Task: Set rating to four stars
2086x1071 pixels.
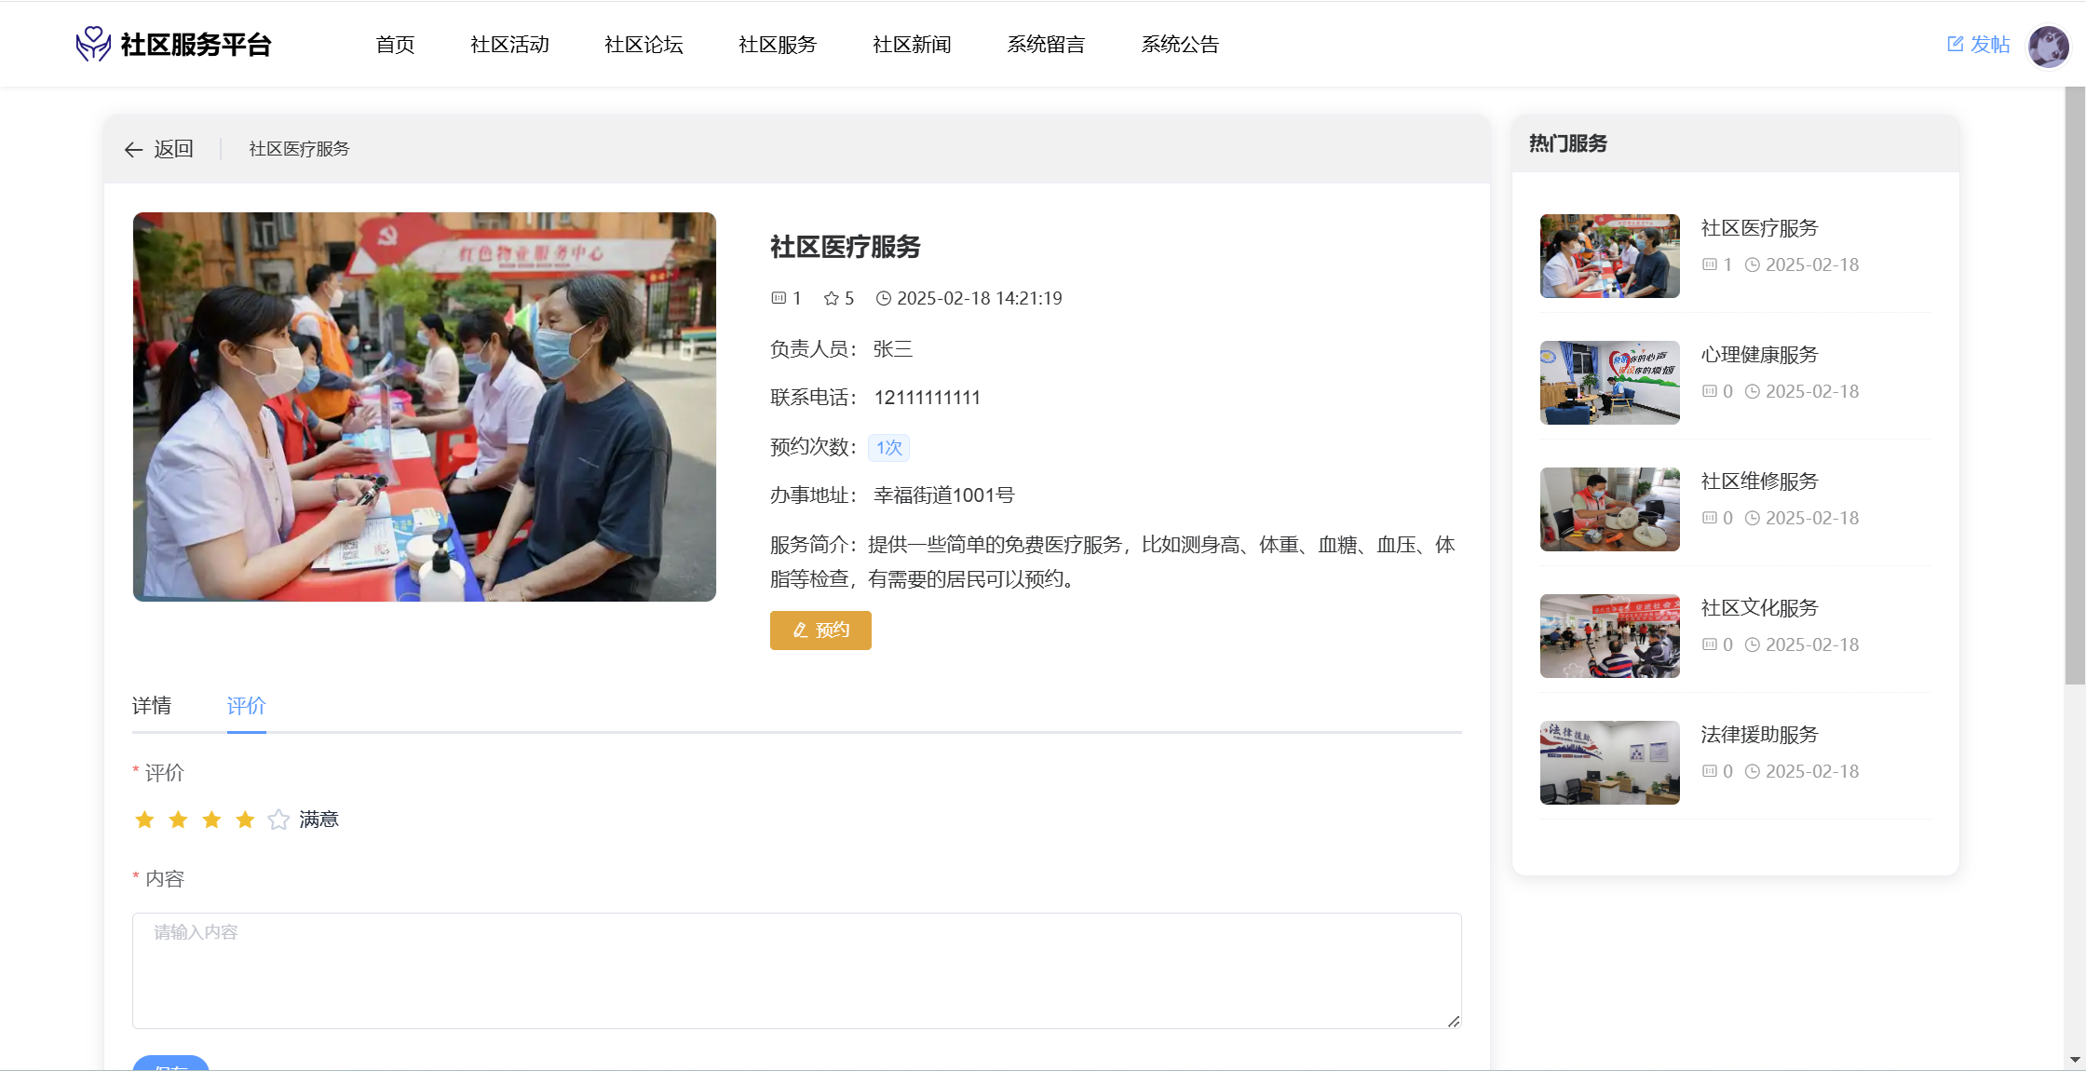Action: click(245, 820)
